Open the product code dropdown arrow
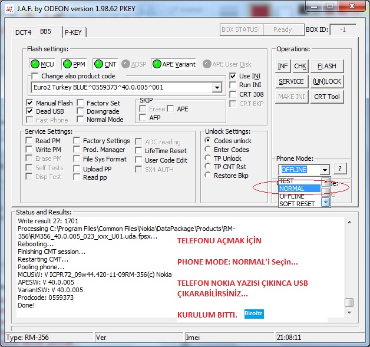Image resolution: width=370 pixels, height=347 pixels. (217, 88)
